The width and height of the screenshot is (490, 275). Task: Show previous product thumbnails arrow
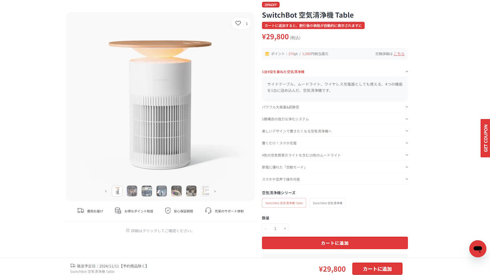coord(106,191)
